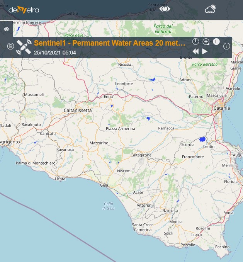Viewport: 243px width, 262px height.
Task: Click the Gela label on the map
Action: coord(104,185)
